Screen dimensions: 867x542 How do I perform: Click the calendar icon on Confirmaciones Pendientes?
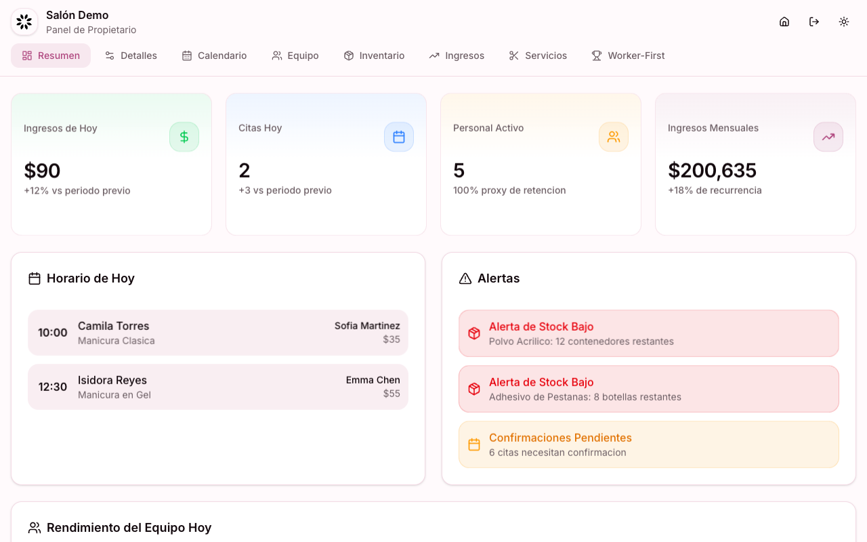pos(474,444)
